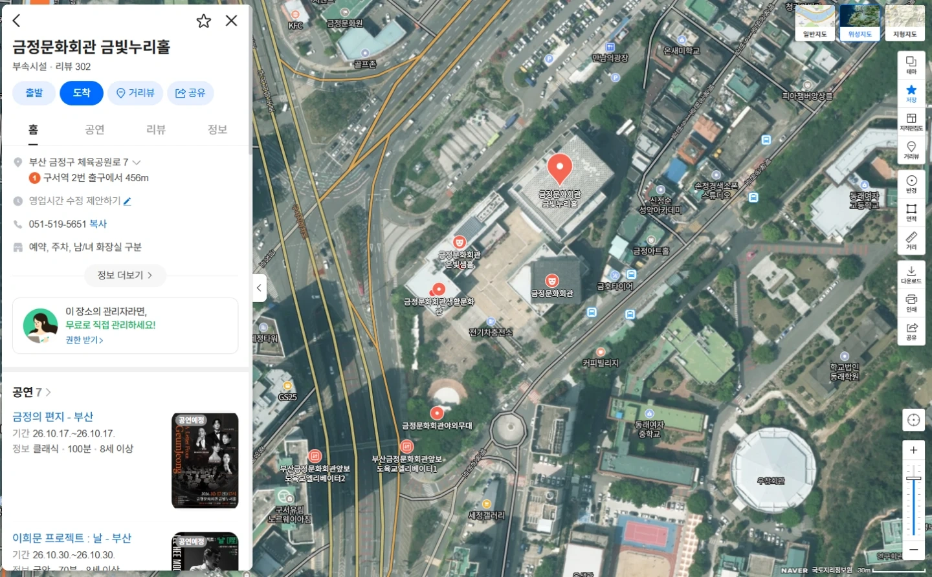Set this place as 도착 destination
This screenshot has height=577, width=932.
click(x=82, y=93)
